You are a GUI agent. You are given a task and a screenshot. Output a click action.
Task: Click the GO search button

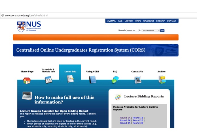pos(162,31)
